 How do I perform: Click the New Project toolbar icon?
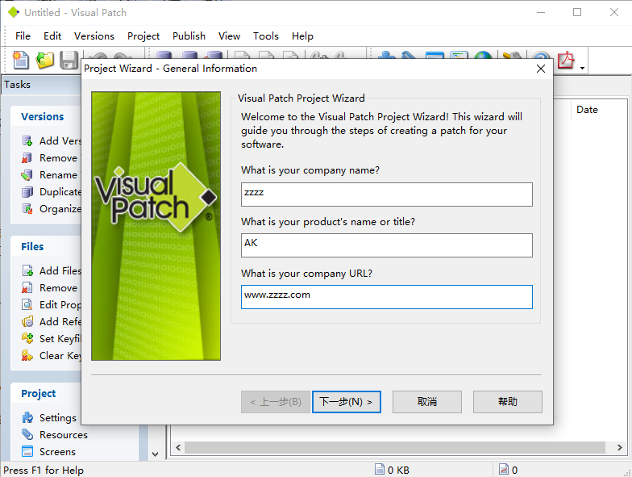pyautogui.click(x=21, y=61)
